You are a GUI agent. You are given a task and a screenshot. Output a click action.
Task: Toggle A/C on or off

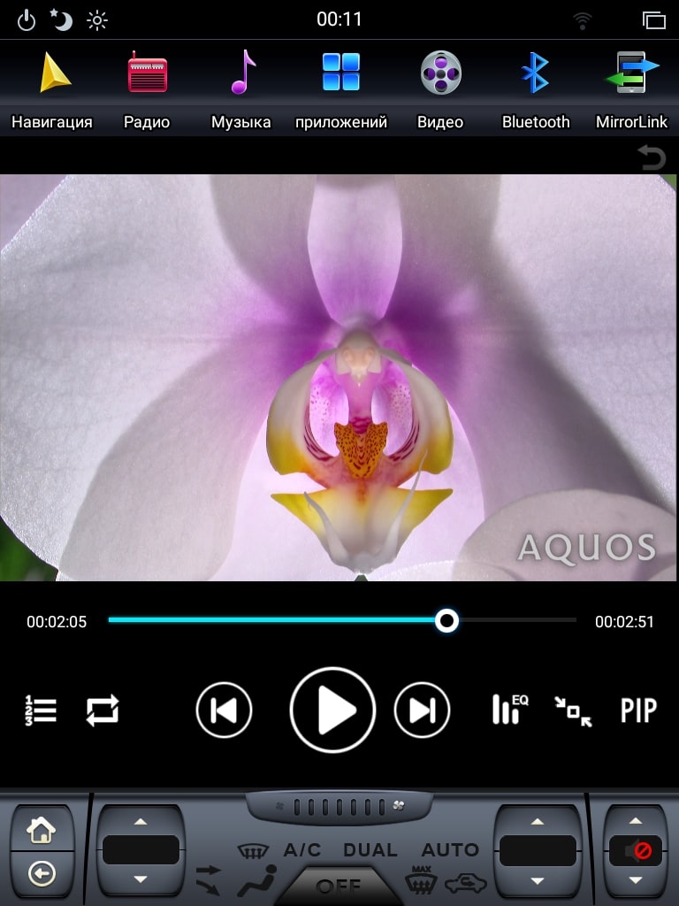[x=301, y=850]
